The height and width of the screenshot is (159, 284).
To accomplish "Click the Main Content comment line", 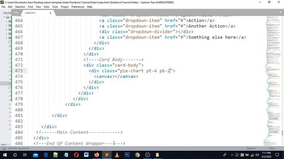I will pyautogui.click(x=79, y=132).
